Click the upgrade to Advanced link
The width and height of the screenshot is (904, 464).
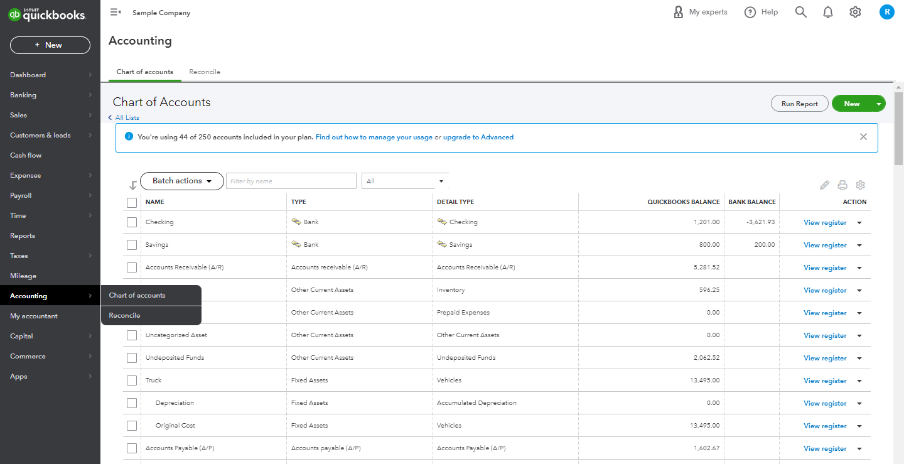(478, 137)
